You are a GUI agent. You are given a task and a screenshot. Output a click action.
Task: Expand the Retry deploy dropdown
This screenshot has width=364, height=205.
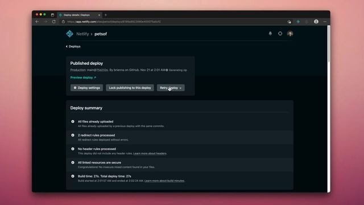pos(171,88)
